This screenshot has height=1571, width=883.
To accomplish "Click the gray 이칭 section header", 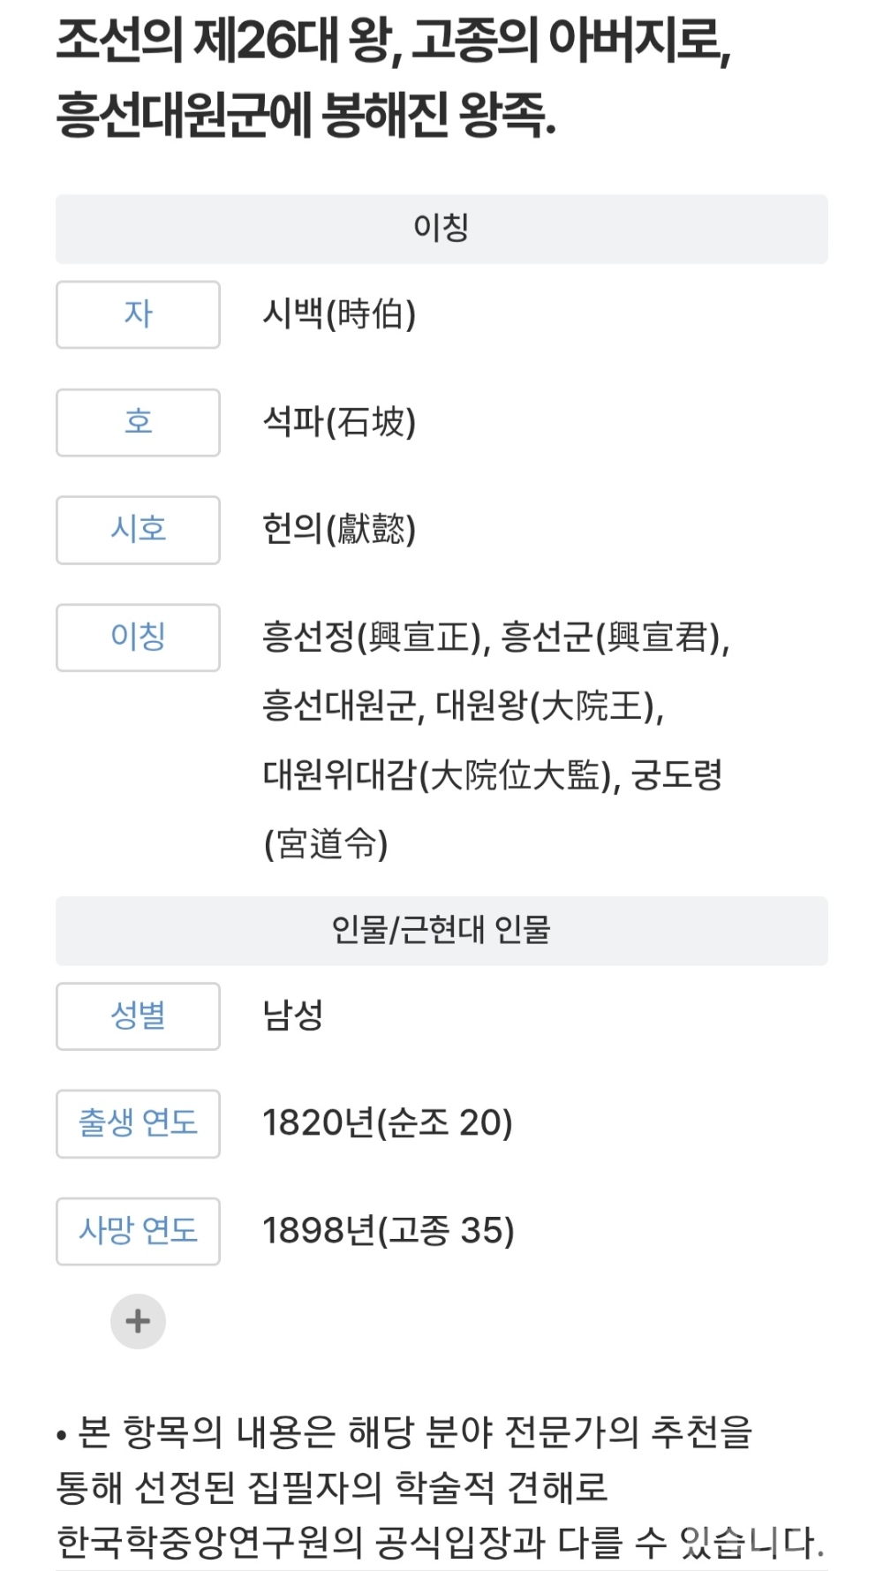I will click(x=441, y=229).
